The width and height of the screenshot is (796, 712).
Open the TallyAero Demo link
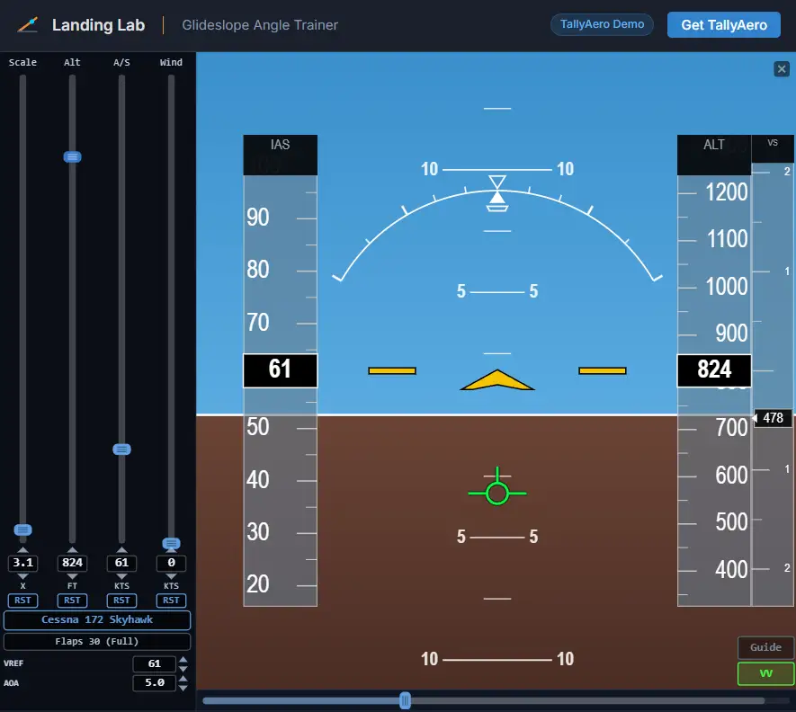coord(602,24)
